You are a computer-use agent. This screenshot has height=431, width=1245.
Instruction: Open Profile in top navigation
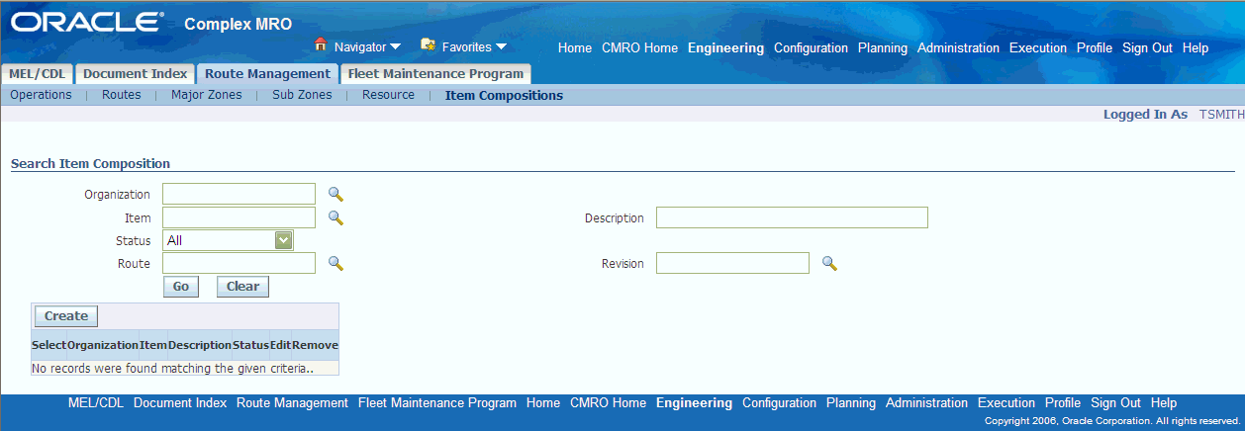(x=1095, y=47)
